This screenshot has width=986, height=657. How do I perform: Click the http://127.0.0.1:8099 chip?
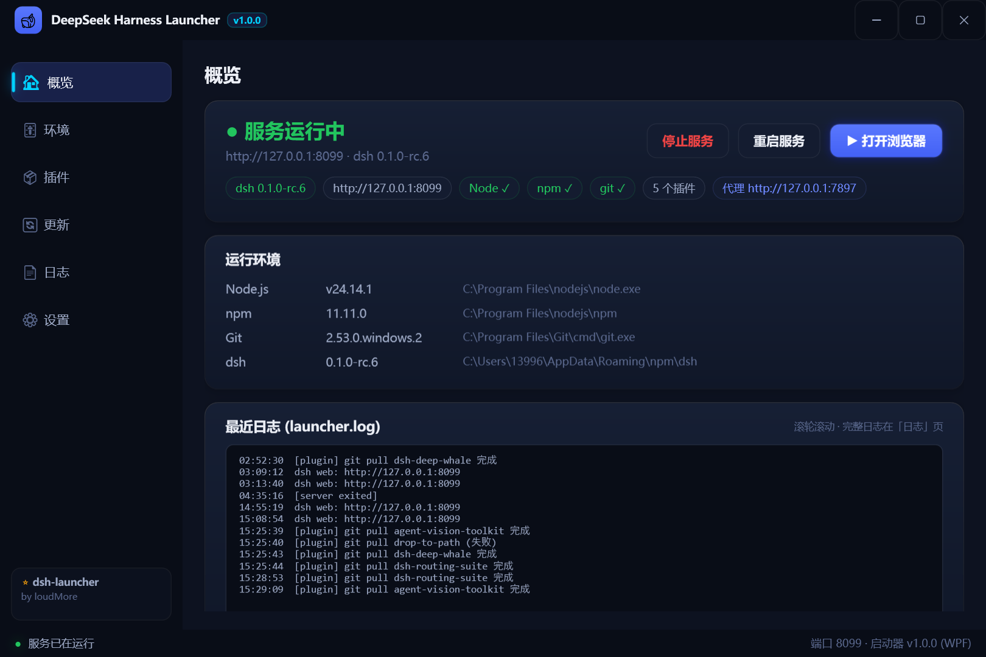point(387,188)
